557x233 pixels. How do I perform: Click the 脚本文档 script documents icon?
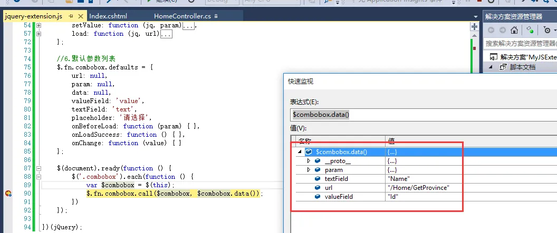coord(503,67)
